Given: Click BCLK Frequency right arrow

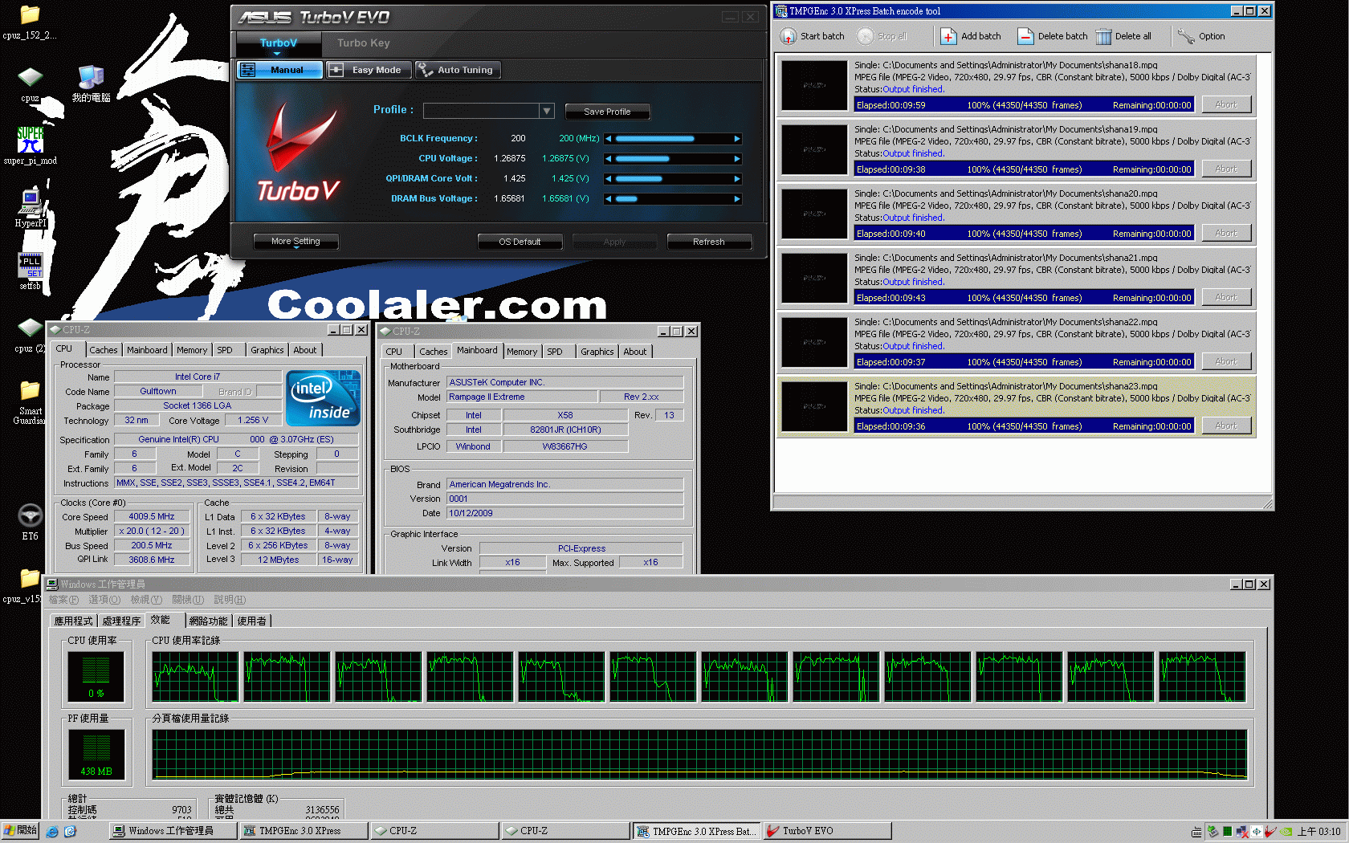Looking at the screenshot, I should point(736,139).
